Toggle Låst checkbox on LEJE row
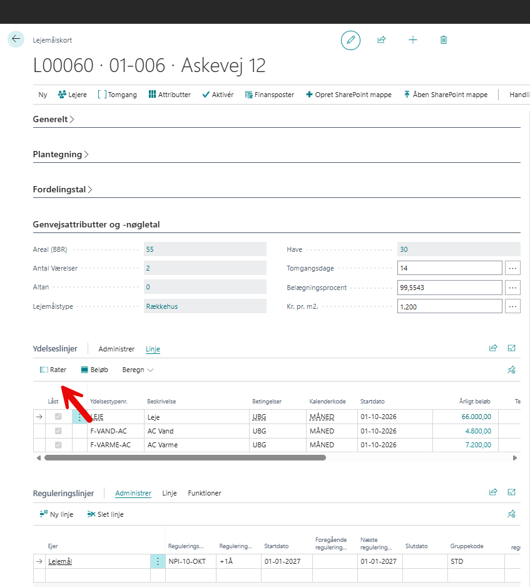The width and height of the screenshot is (530, 587). pyautogui.click(x=58, y=417)
